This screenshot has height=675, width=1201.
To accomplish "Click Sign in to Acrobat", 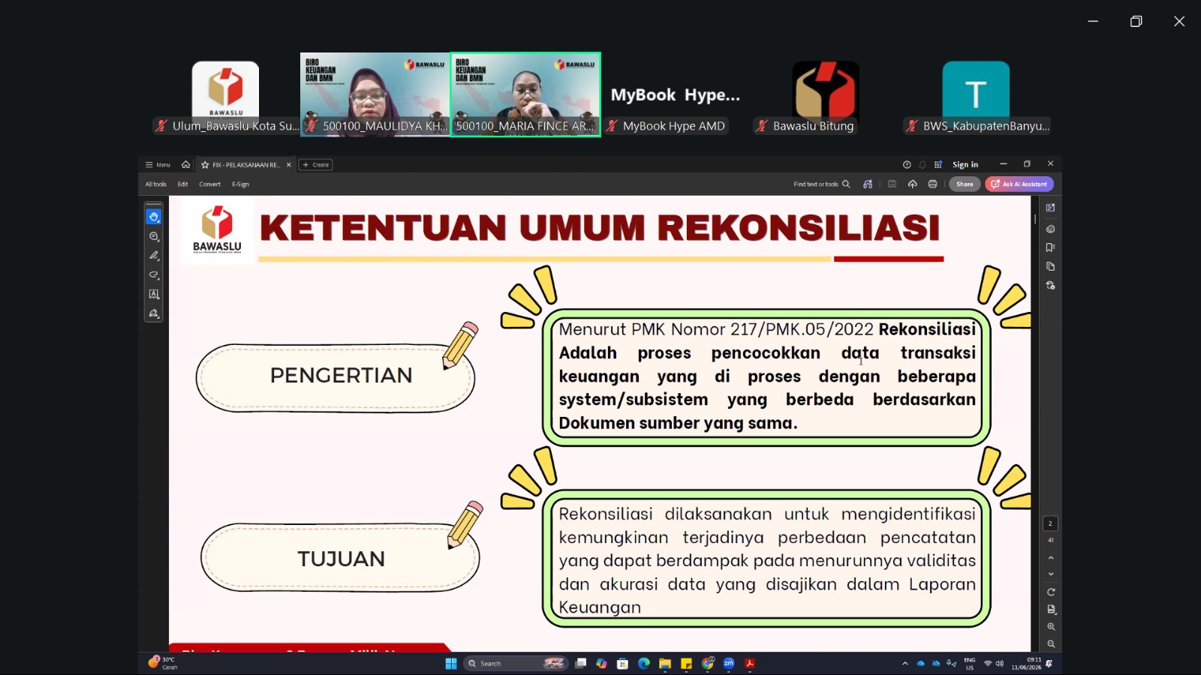I will tap(965, 164).
